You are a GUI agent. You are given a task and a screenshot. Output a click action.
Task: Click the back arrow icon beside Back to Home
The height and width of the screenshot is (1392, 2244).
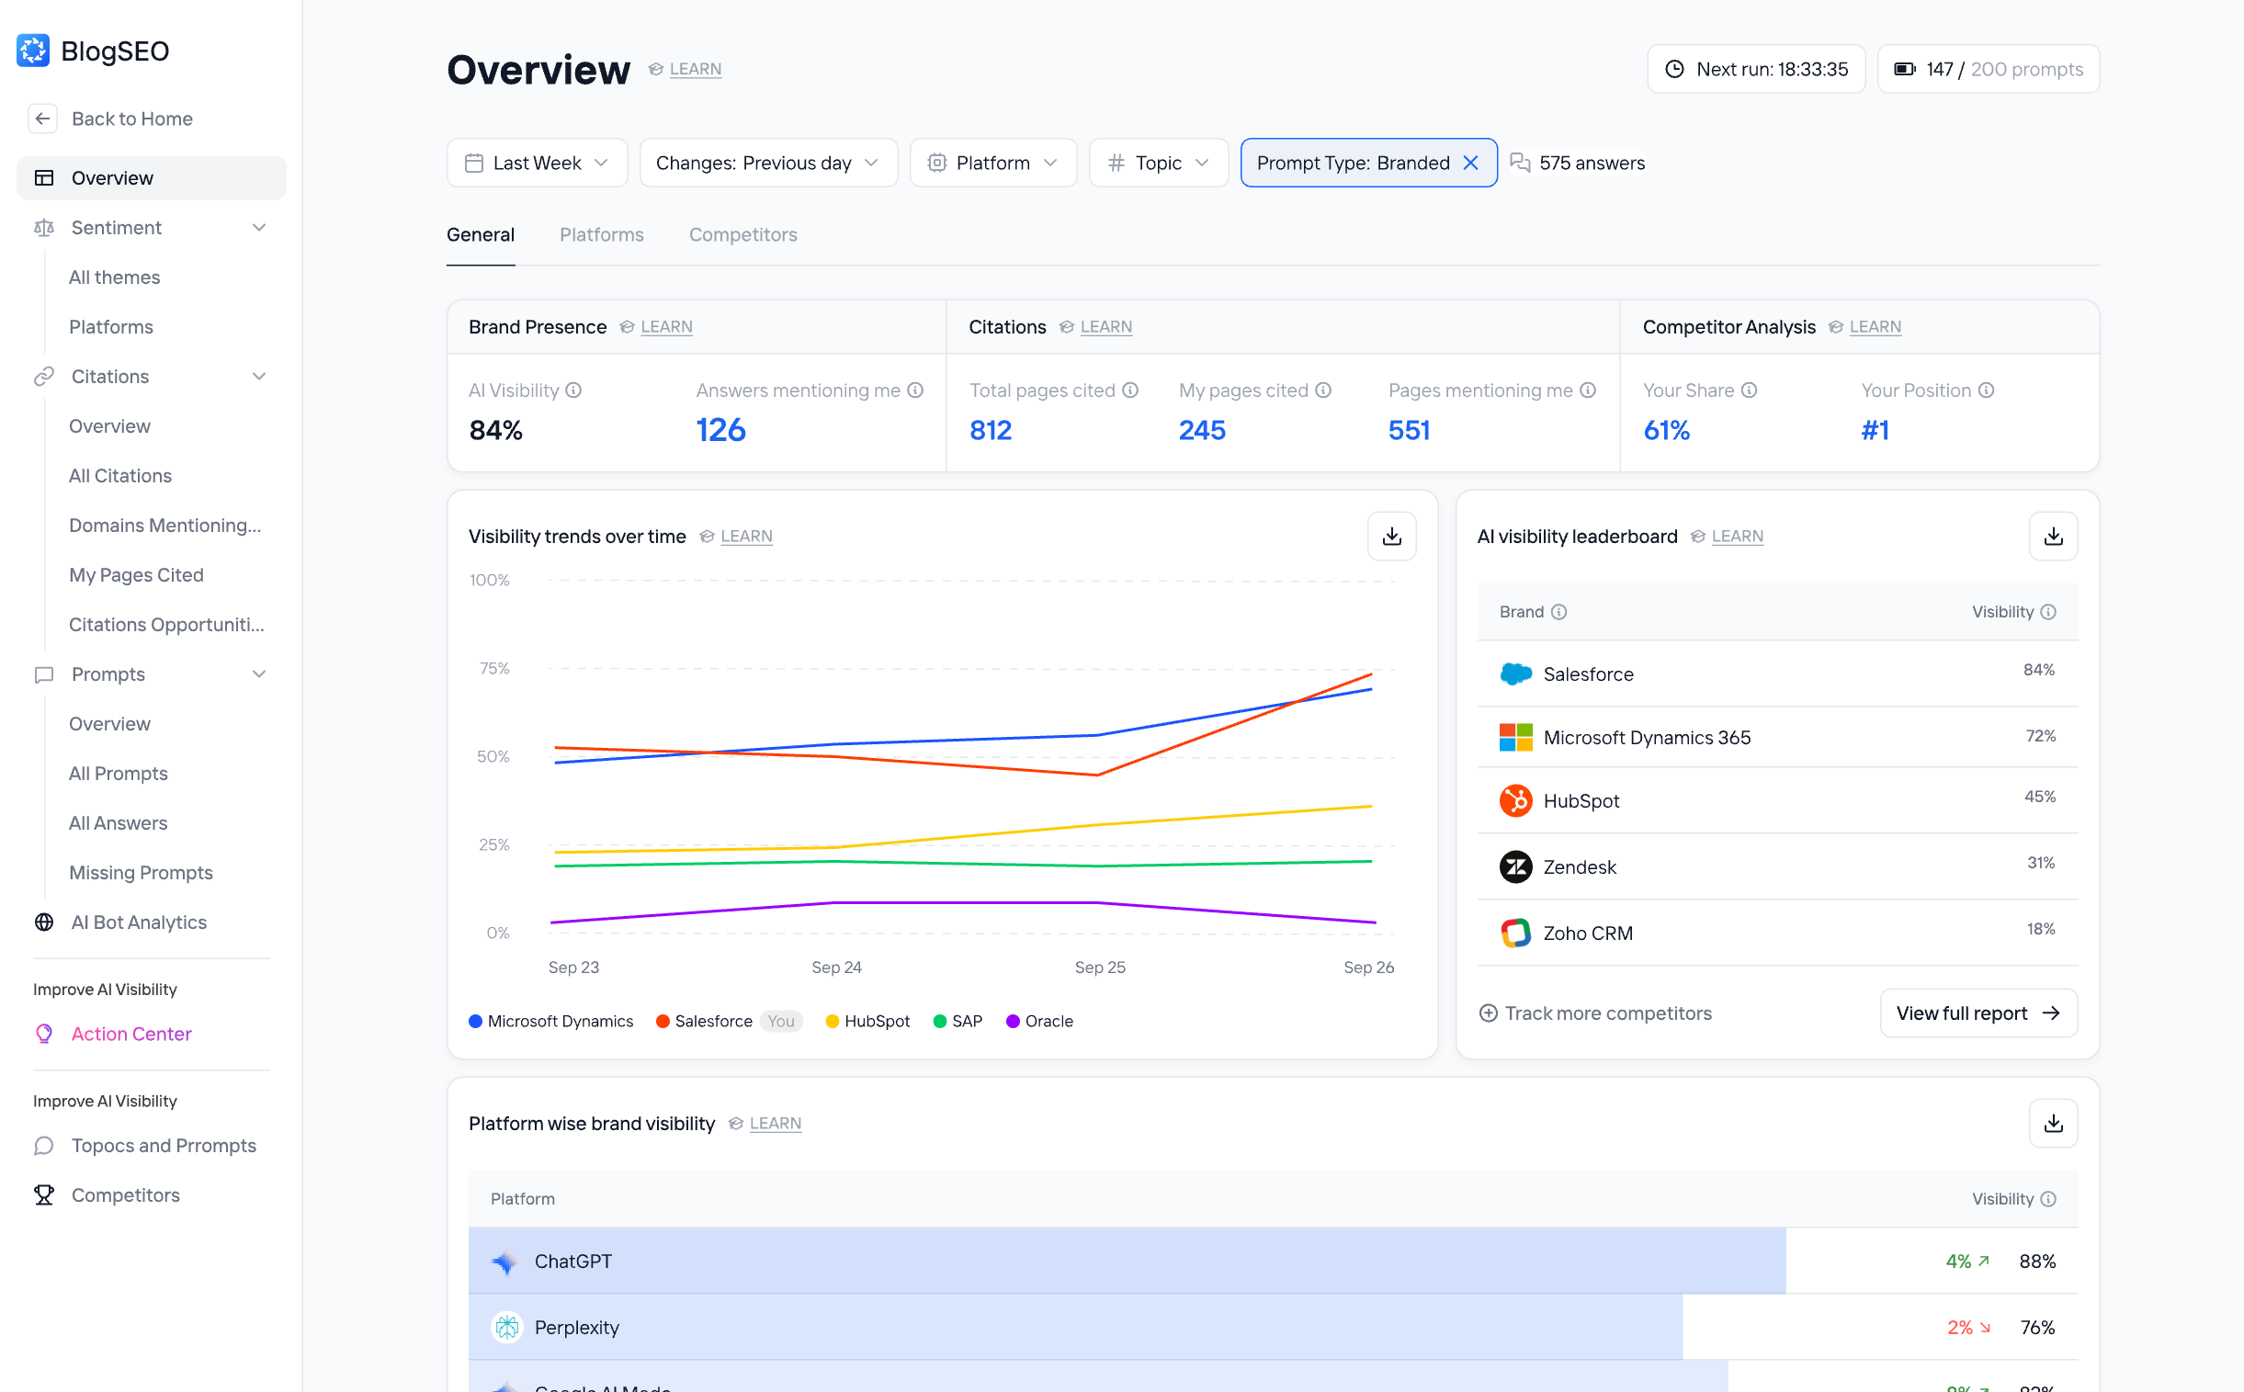coord(42,119)
